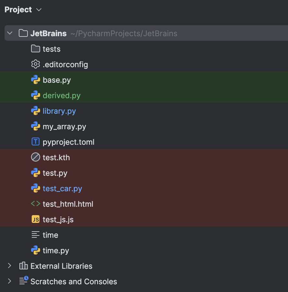The image size is (288, 292).
Task: Click the gear icon beside .editorconfig
Action: [36, 64]
